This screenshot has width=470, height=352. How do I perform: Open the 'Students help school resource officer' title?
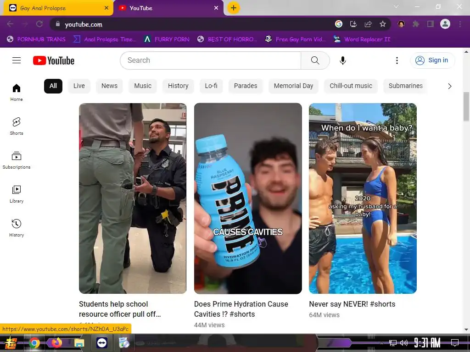coord(120,309)
